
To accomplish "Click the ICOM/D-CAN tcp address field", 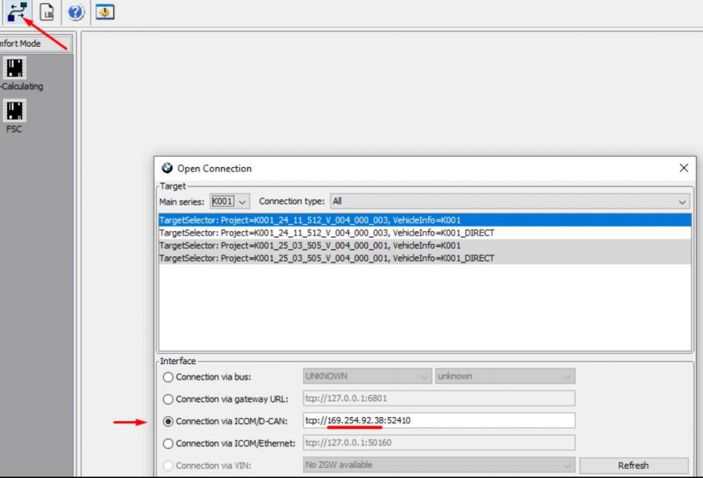I will tap(439, 421).
